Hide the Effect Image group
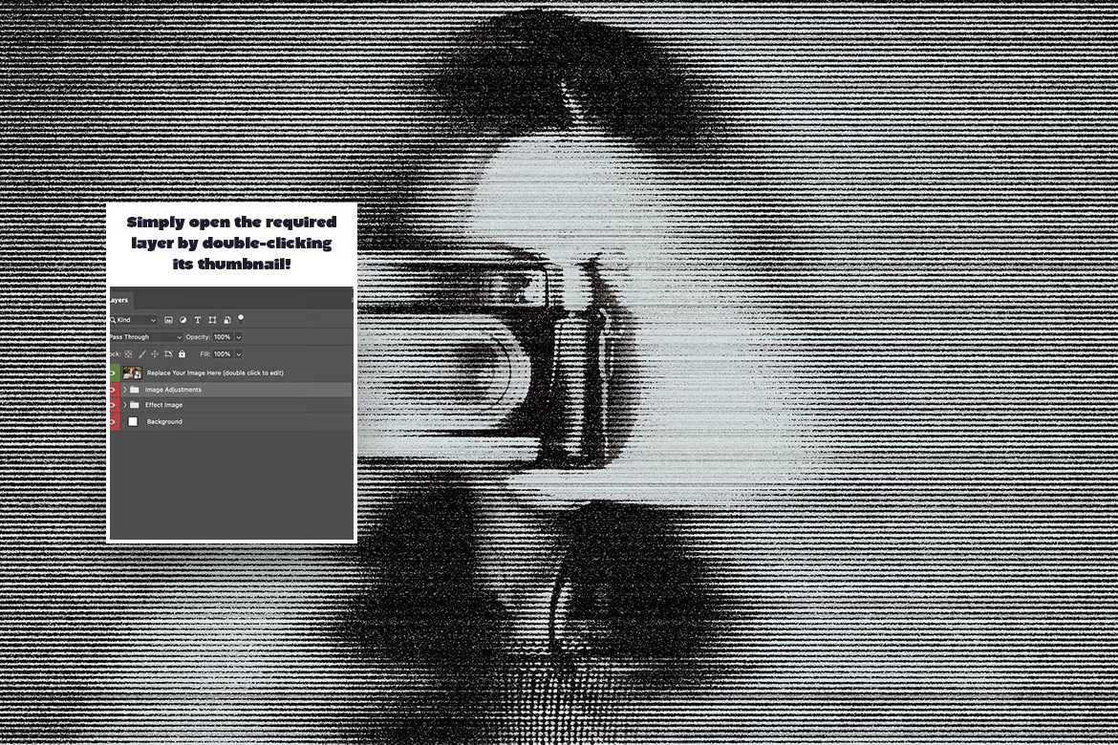The width and height of the screenshot is (1118, 745). coord(114,404)
